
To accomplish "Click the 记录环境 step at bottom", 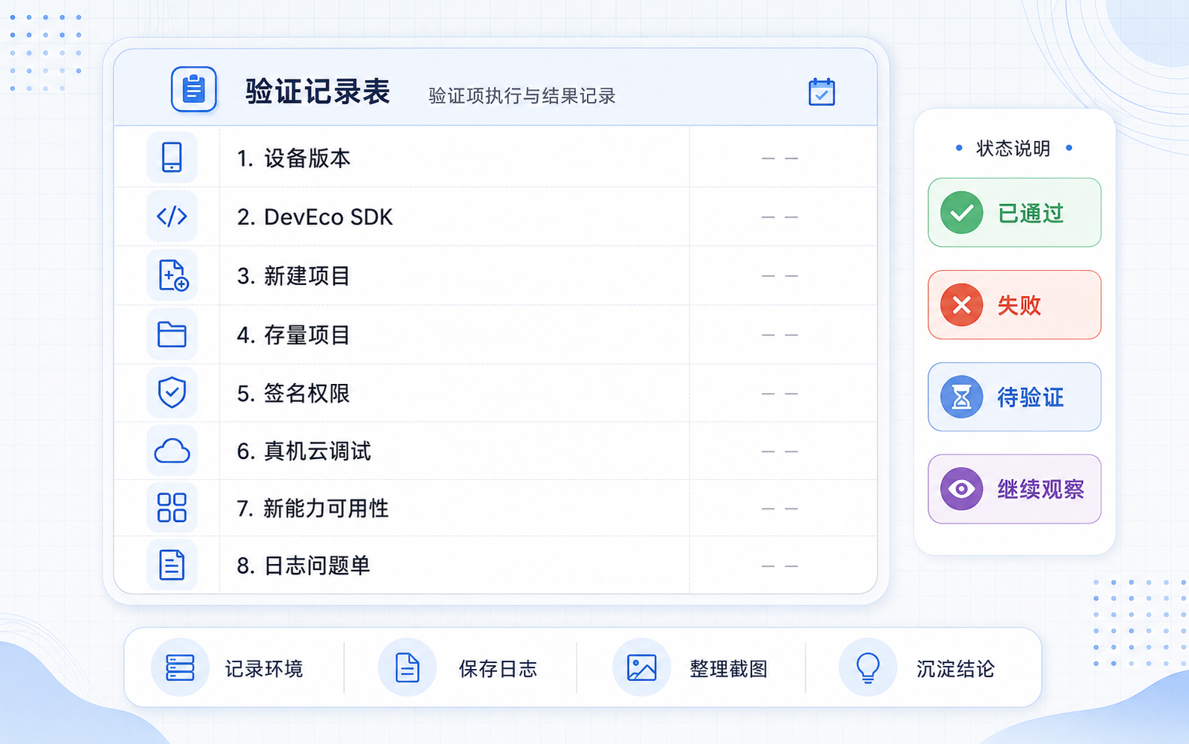I will [x=228, y=667].
